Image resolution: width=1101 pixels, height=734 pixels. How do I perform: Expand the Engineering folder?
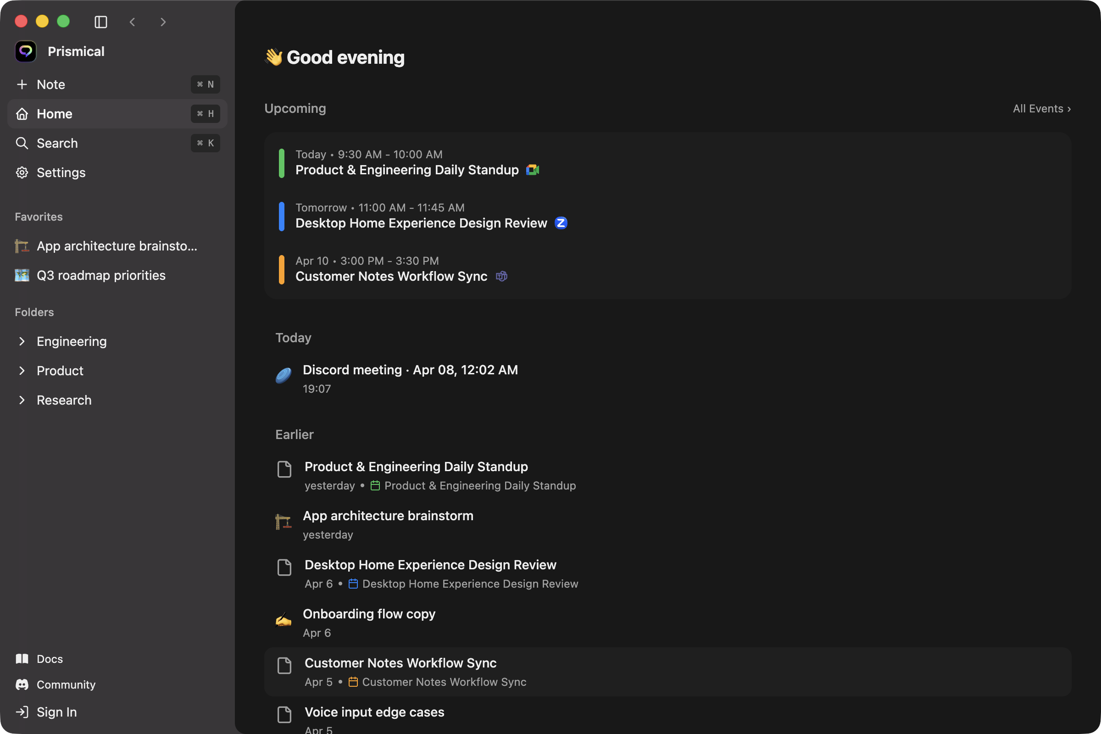click(x=22, y=341)
